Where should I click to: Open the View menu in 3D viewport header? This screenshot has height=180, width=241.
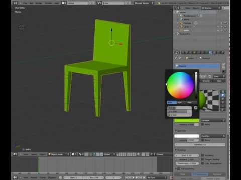coord(26,154)
